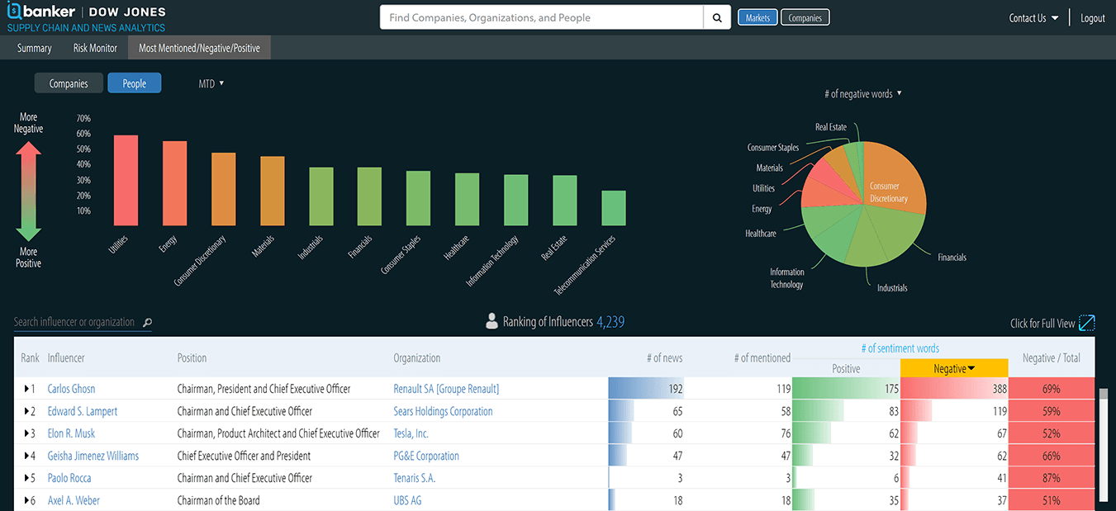The image size is (1116, 511).
Task: Expand the Elon R. Musk row
Action: (26, 433)
